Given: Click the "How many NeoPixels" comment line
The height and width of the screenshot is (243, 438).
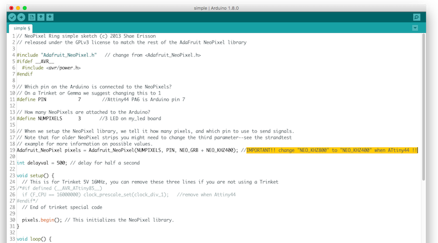Looking at the screenshot, I should coord(83,112).
